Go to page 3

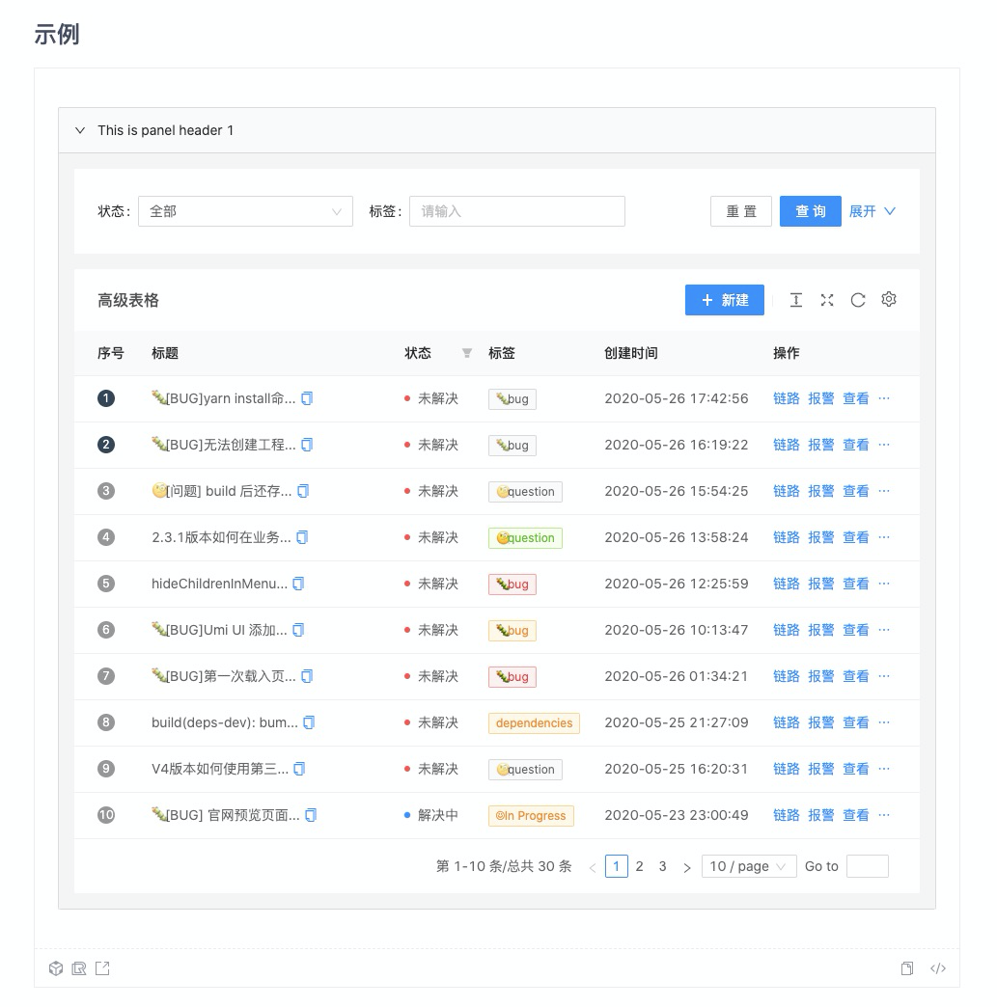[x=663, y=866]
